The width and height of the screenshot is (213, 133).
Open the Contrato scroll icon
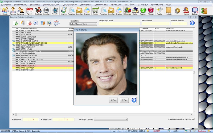coord(169,11)
